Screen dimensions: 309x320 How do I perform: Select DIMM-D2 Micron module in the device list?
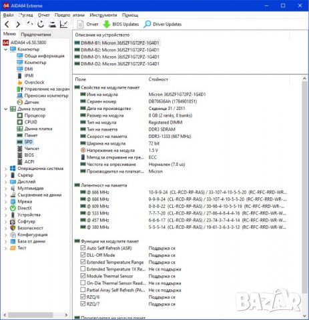point(117,64)
